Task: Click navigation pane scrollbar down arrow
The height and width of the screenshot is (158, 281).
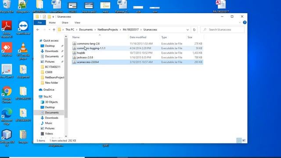Action: pos(66,136)
